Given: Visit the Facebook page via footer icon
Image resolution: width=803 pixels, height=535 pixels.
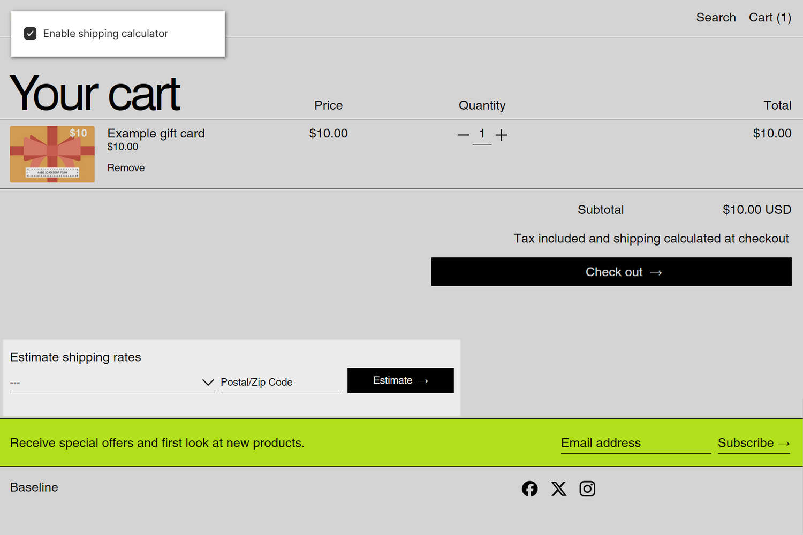Looking at the screenshot, I should [x=529, y=488].
